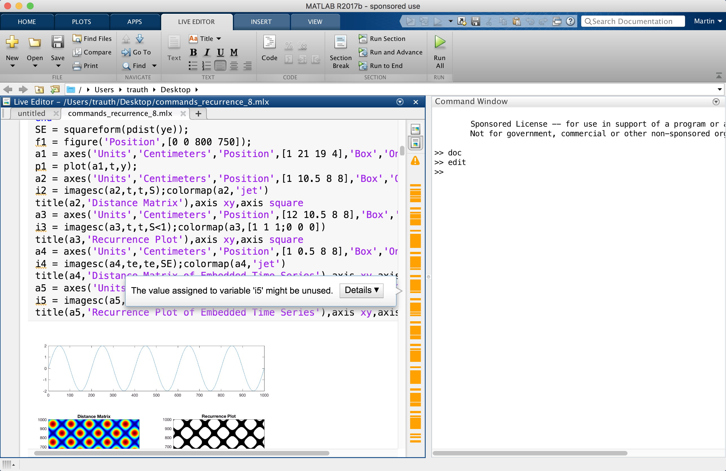Toggle bold text formatting
The image size is (726, 471).
[x=193, y=52]
